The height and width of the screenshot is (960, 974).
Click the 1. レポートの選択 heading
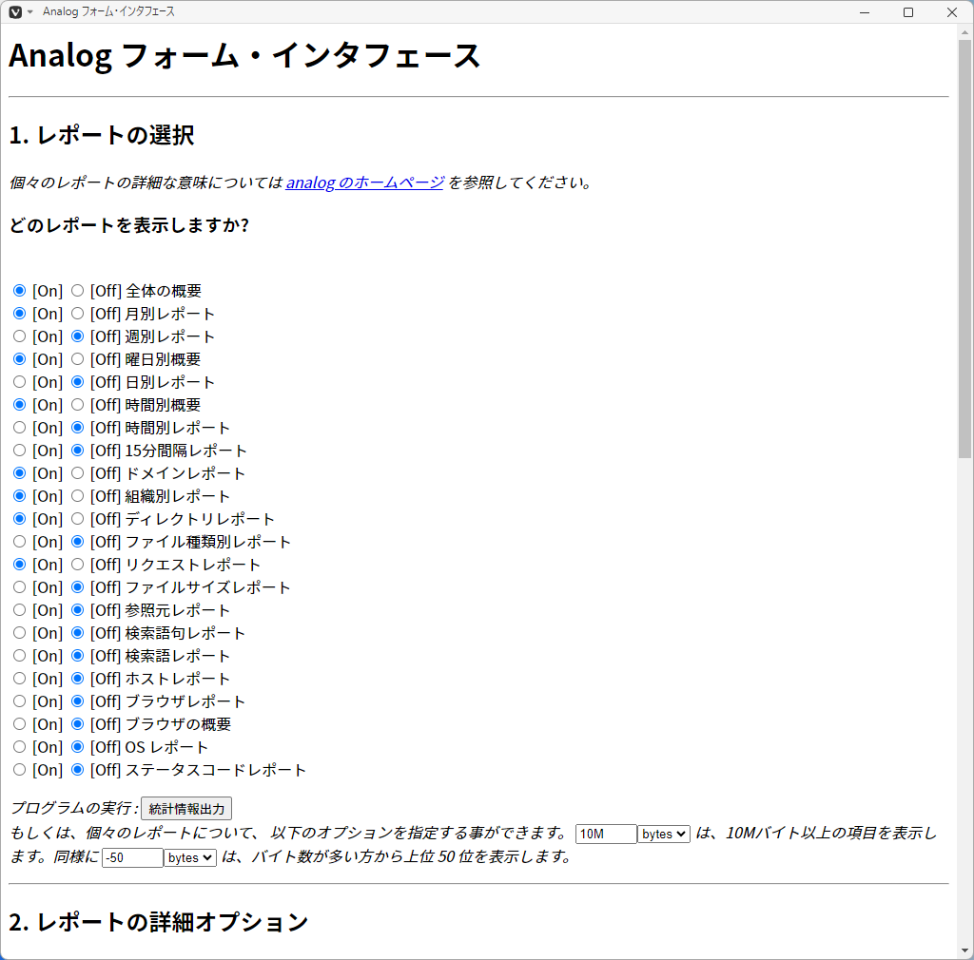tap(101, 135)
